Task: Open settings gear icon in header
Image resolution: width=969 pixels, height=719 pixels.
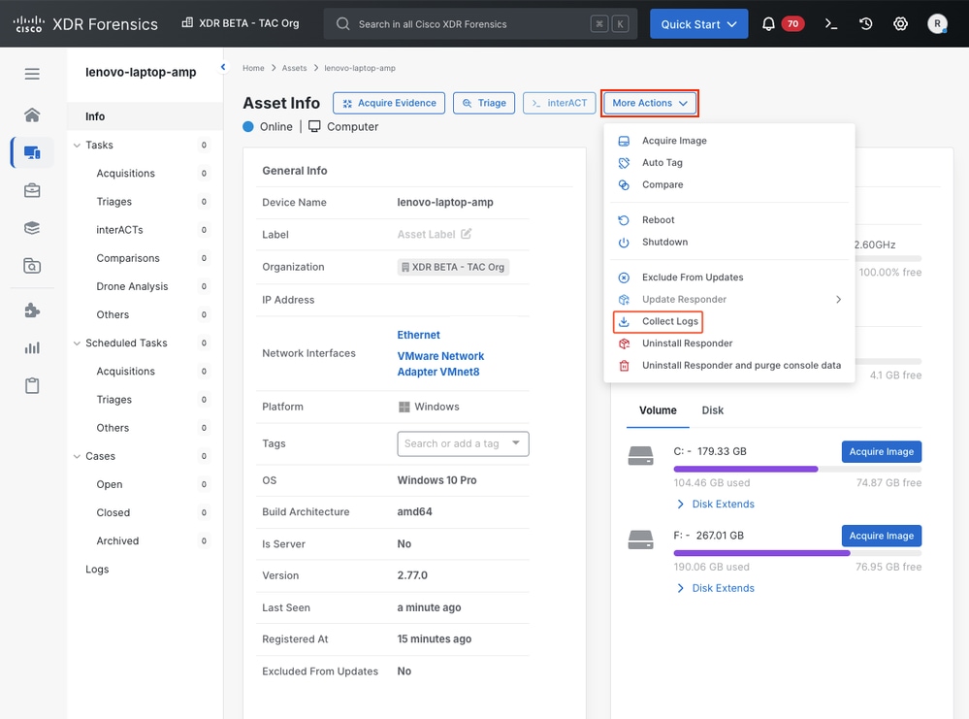Action: click(x=900, y=24)
